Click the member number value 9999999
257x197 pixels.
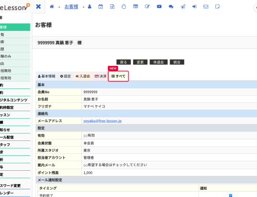(x=90, y=92)
